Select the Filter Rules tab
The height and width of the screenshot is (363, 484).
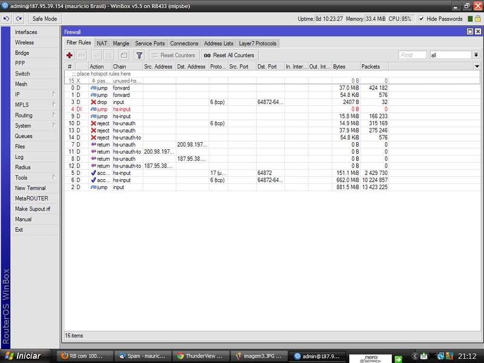79,43
